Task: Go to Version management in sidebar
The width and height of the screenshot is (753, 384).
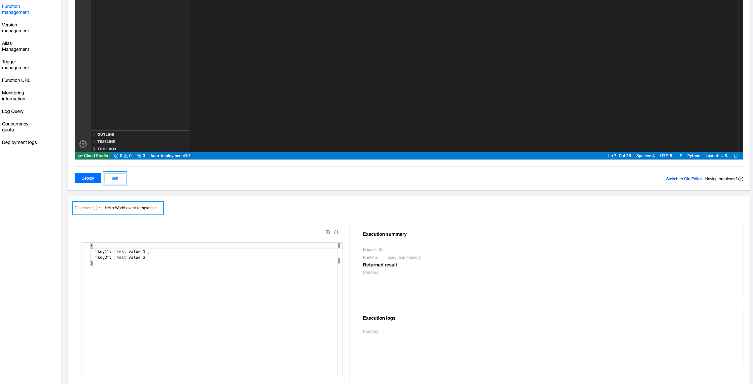Action: [16, 28]
